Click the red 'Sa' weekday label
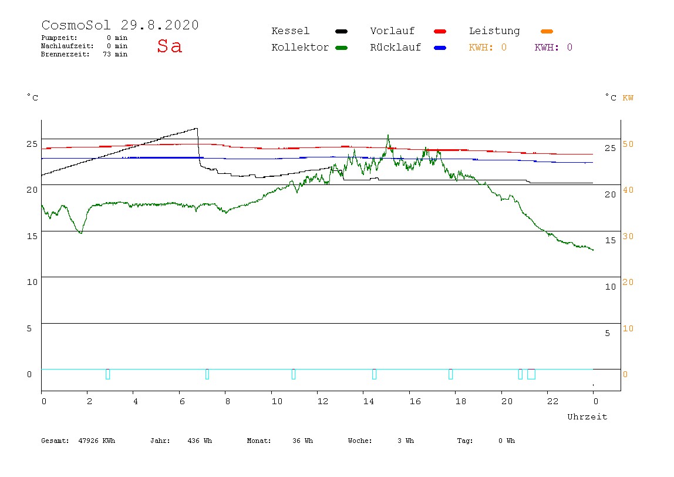The image size is (674, 477). coord(169,46)
